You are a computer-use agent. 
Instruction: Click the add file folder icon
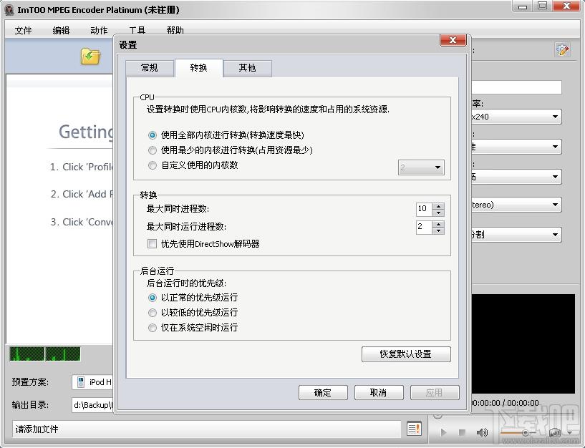click(x=90, y=57)
